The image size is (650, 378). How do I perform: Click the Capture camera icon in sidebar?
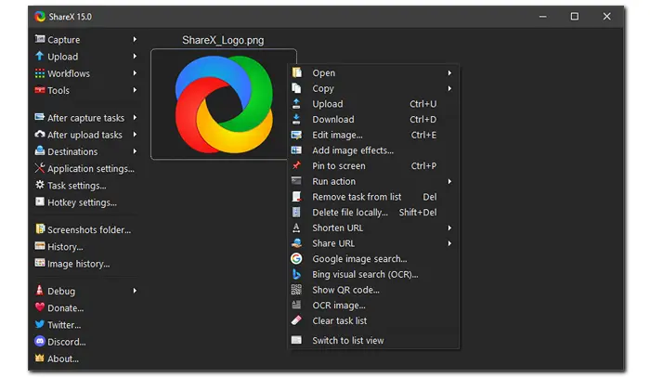[40, 39]
